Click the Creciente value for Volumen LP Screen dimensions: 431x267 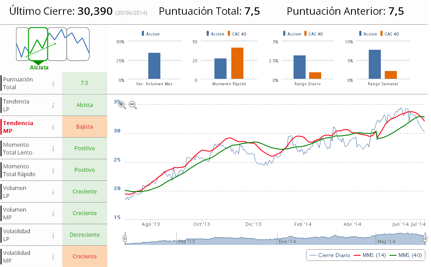85,192
